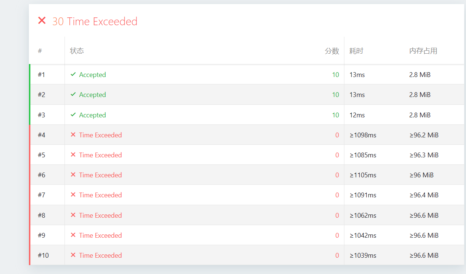
Task: Click the red X icon in row #8
Action: (73, 215)
